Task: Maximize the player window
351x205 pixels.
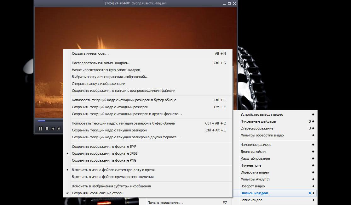Action: (229, 3)
